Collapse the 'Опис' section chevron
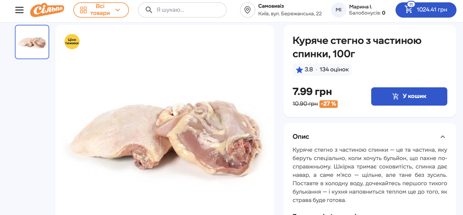Image resolution: width=463 pixels, height=215 pixels. [442, 137]
